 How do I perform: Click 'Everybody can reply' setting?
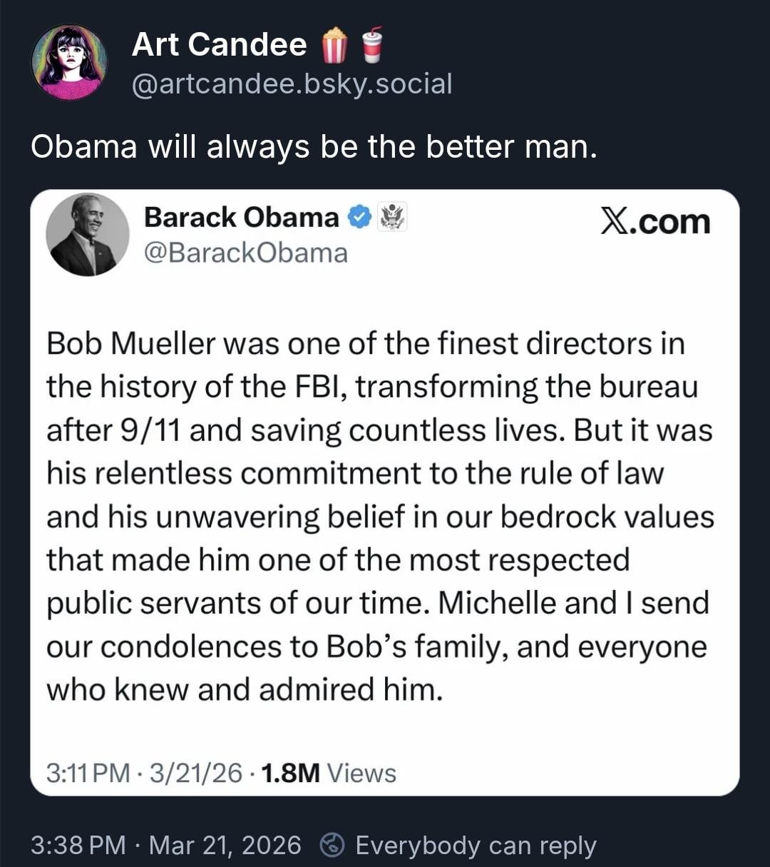point(476,846)
